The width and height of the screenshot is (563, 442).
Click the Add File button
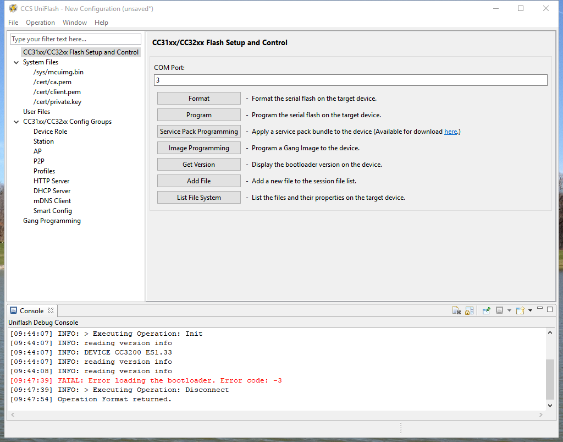pyautogui.click(x=199, y=181)
